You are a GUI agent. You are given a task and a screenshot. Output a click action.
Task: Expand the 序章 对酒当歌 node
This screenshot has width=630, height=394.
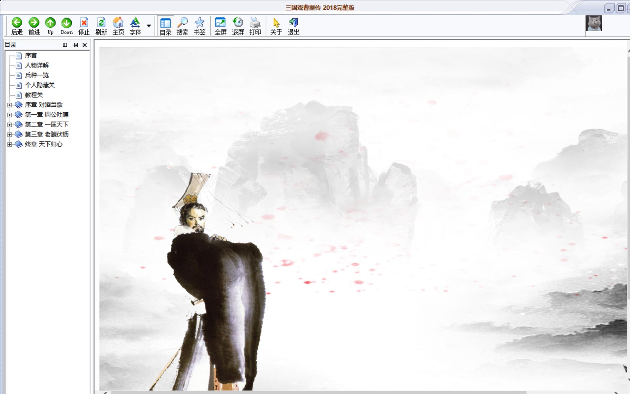point(10,105)
